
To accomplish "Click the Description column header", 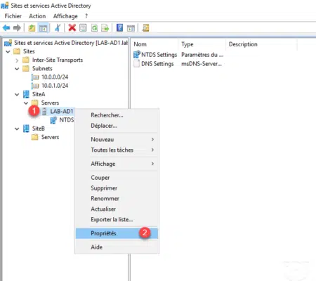I will click(261, 44).
